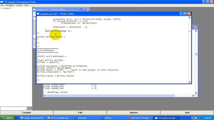The image size is (214, 120).
Task: Click the horizontal scrollbar thumb of back window
Action: 110,96
